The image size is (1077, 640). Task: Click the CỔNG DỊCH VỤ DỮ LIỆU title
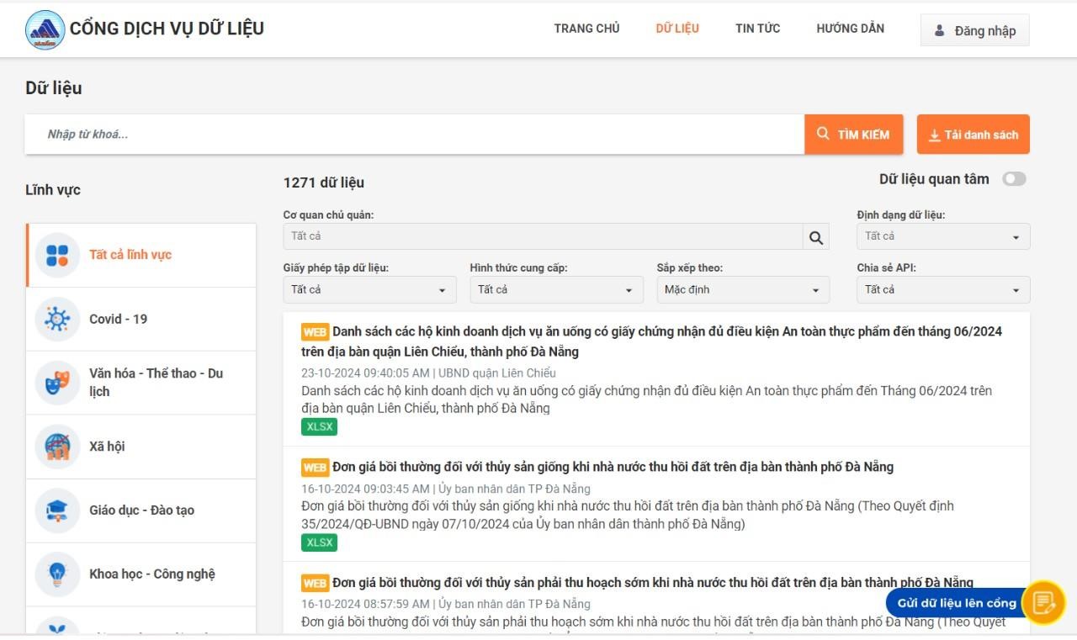167,29
